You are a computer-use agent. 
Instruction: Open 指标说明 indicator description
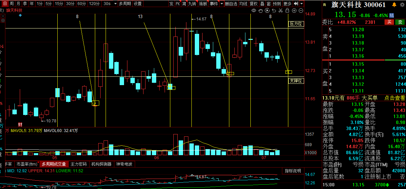pyautogui.click(x=293, y=171)
